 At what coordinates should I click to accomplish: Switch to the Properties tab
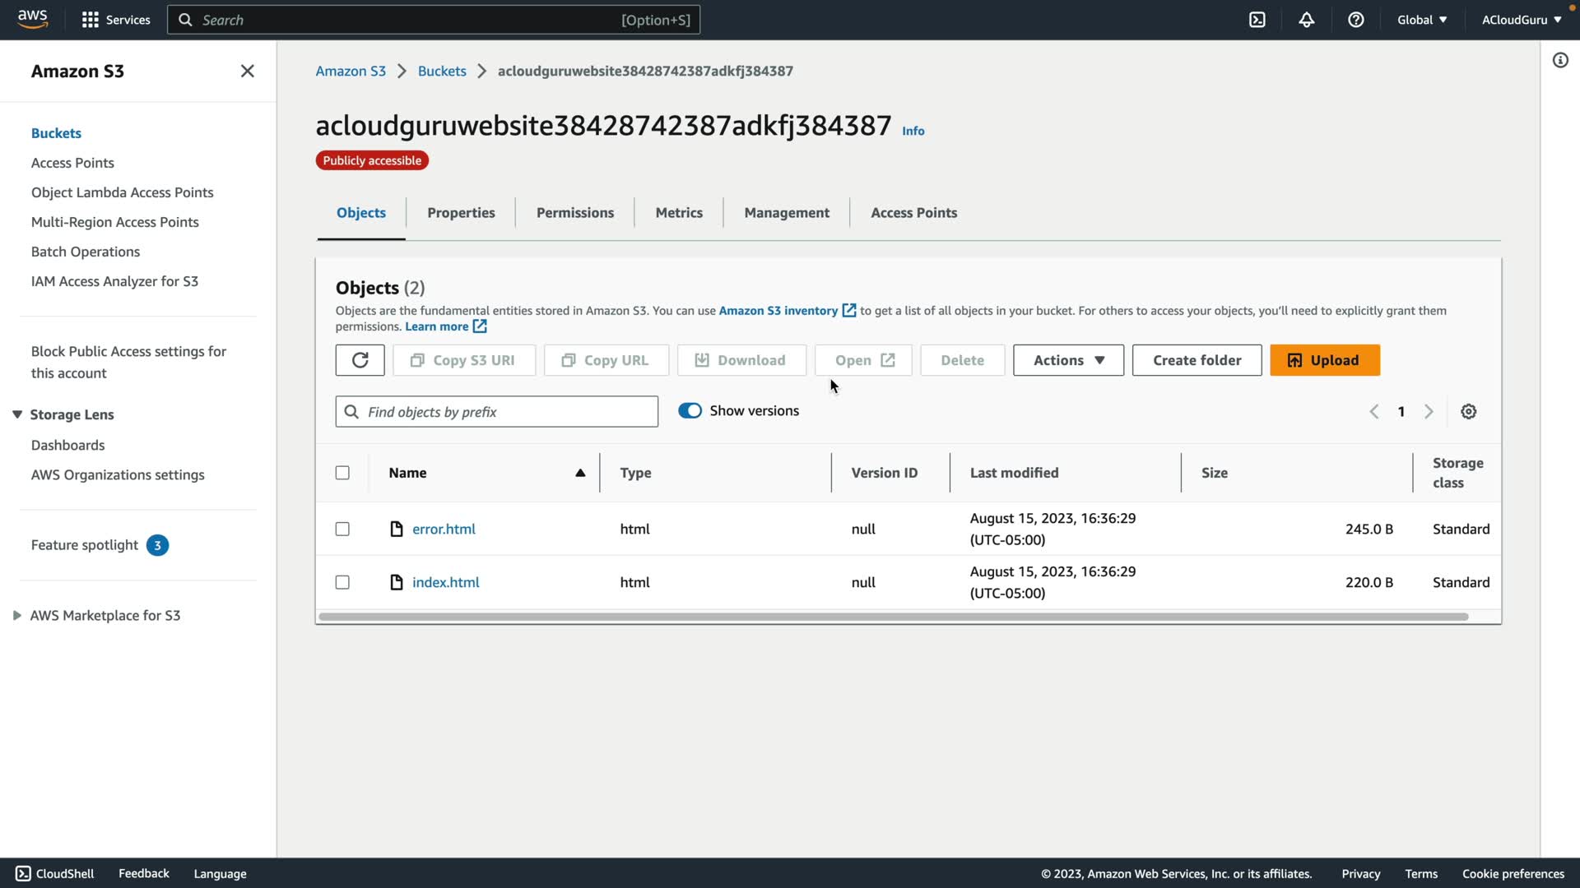coord(460,212)
